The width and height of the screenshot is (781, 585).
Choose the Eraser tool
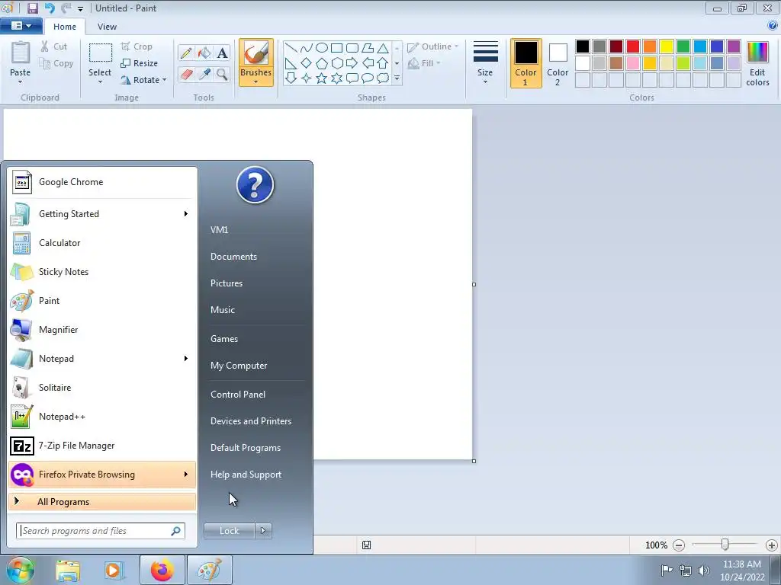tap(186, 75)
